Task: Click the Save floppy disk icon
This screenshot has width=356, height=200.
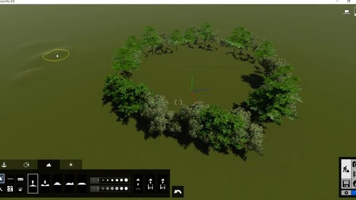Action: [346, 184]
